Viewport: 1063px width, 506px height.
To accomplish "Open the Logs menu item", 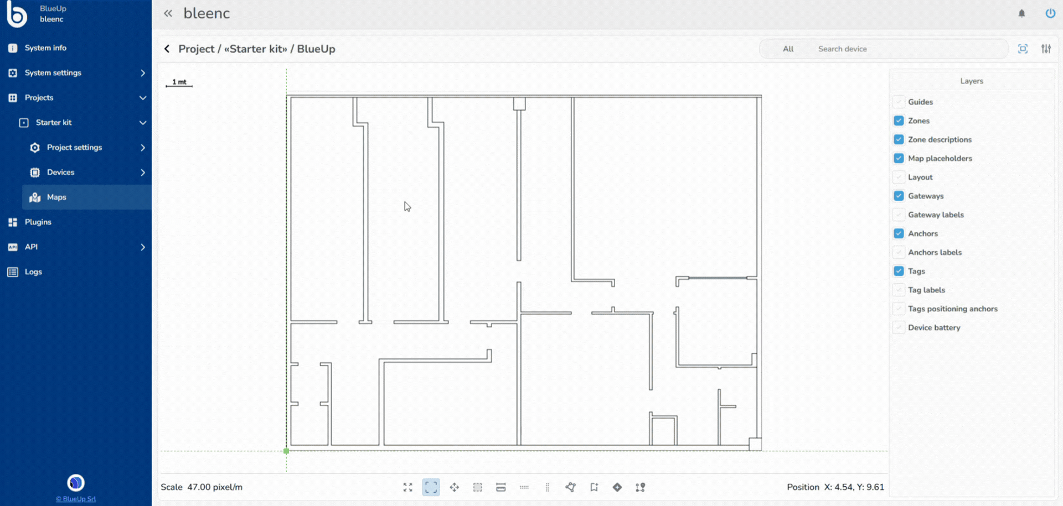I will tap(33, 272).
